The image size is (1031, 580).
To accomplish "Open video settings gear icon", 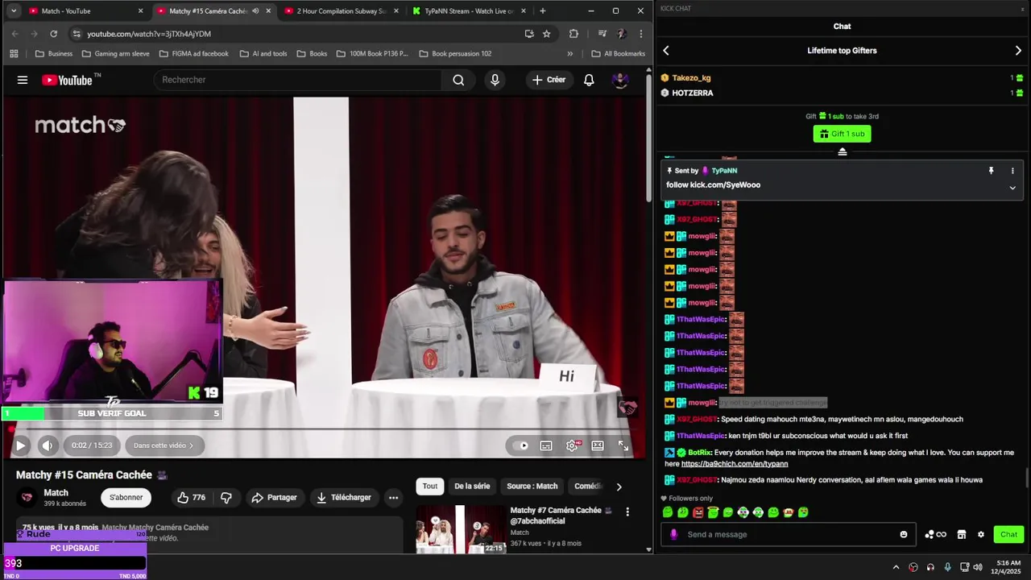I will pos(572,445).
